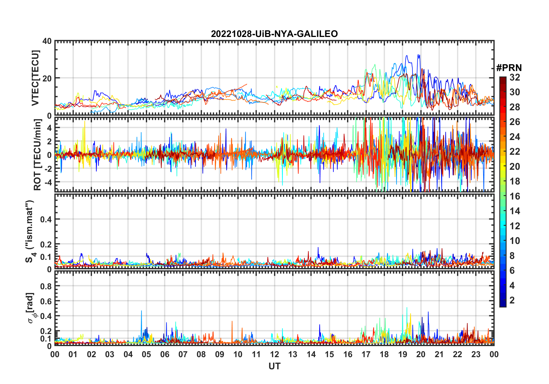Image resolution: width=549 pixels, height=384 pixels.
Task: Select colorbar tick label 26
Action: [515, 122]
